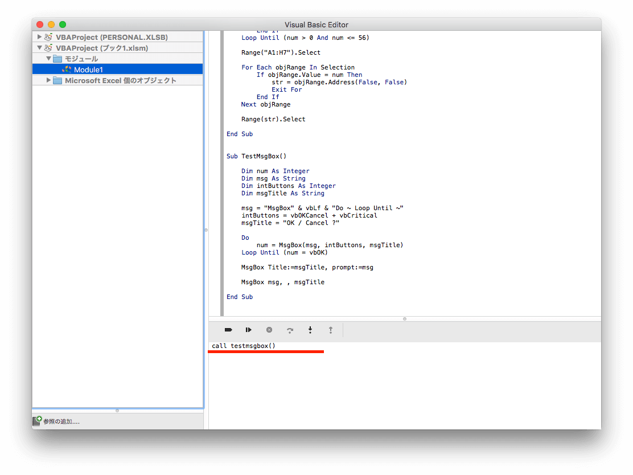Image resolution: width=633 pixels, height=475 pixels.
Task: Expand Microsoft Excel 個のオブジェクト folder
Action: 48,80
